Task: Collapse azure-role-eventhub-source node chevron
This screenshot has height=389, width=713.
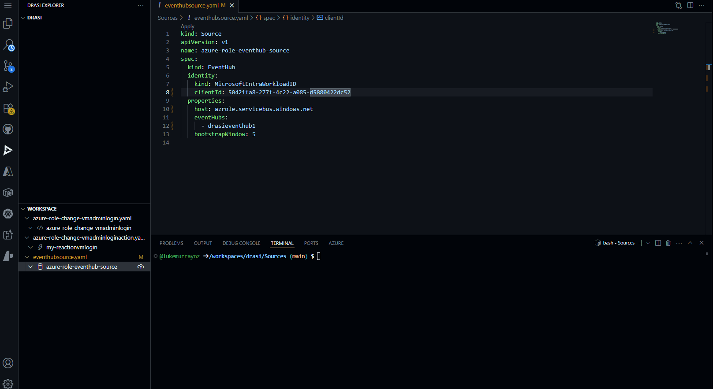Action: (30, 267)
